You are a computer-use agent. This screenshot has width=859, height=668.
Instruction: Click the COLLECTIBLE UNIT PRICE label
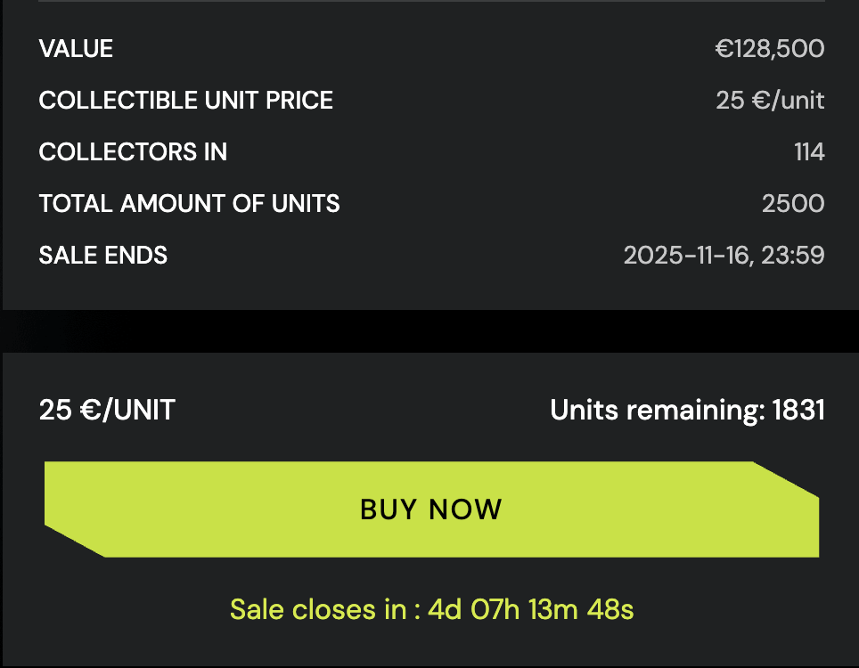pos(185,101)
